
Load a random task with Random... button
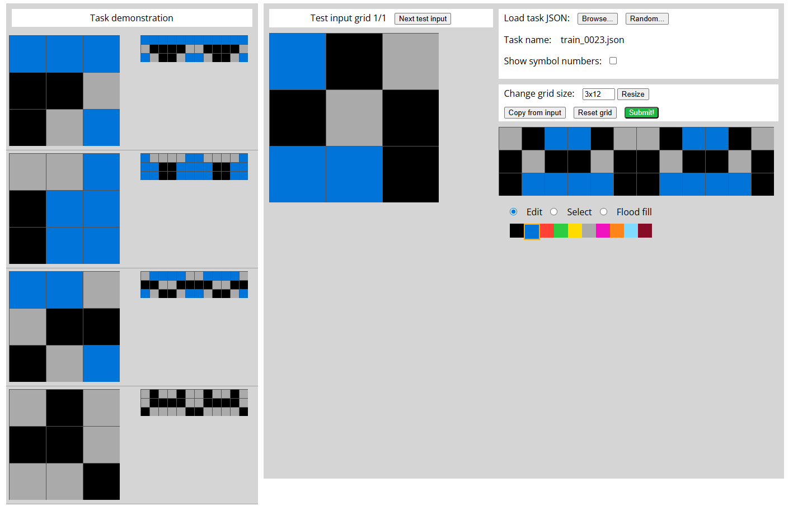click(646, 19)
